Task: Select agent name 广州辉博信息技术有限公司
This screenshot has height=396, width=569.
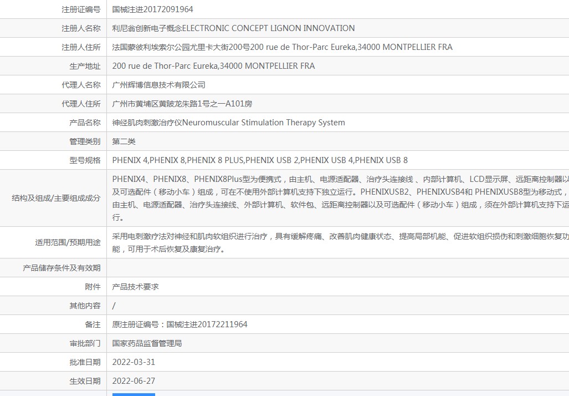Action: [158, 85]
